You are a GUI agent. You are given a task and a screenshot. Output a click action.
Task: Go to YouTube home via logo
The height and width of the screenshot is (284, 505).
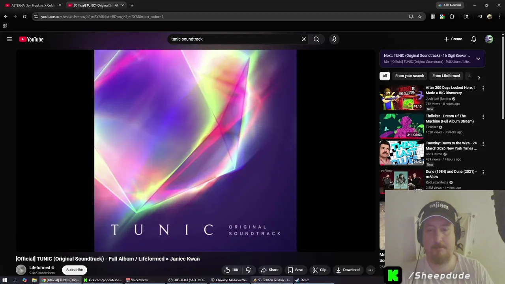pyautogui.click(x=31, y=39)
